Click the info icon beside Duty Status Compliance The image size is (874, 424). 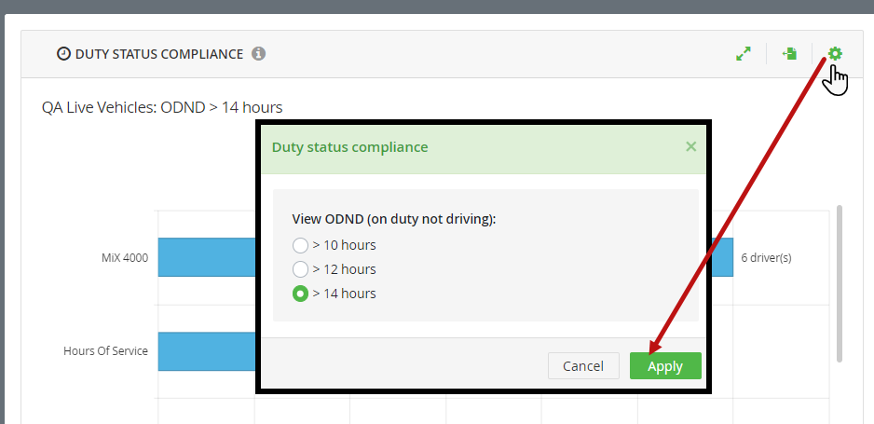[258, 53]
